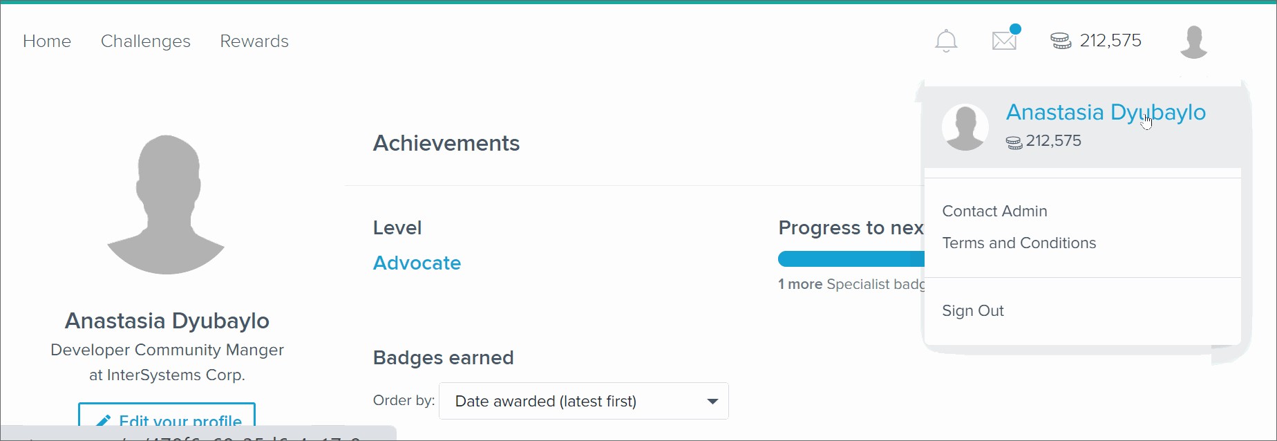1277x441 pixels.
Task: Click the small avatar inside the account dropdown
Action: click(965, 127)
